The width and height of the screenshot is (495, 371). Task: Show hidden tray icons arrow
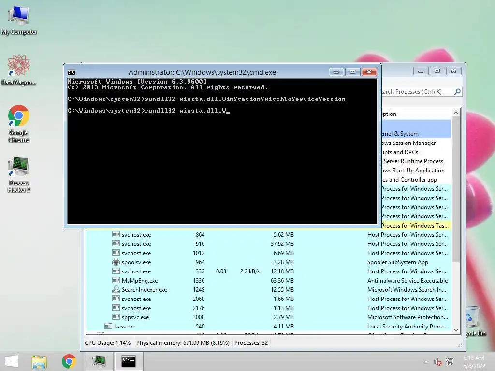426,362
